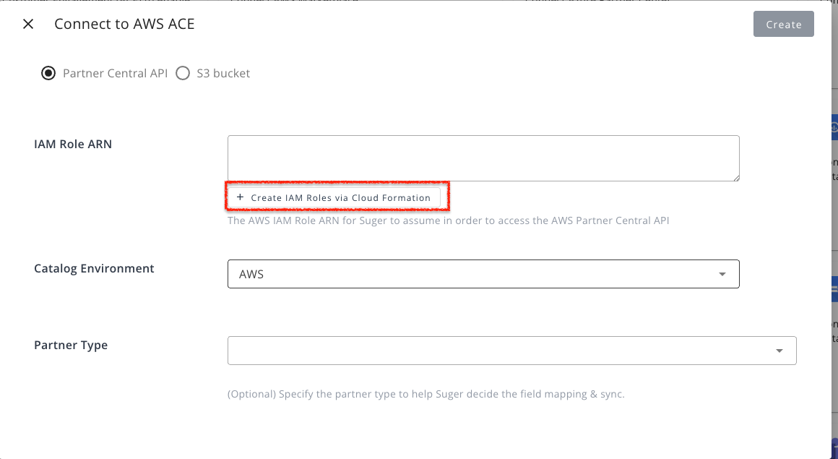Click the Partner Type field label
Viewport: 838px width, 459px height.
pyautogui.click(x=71, y=345)
